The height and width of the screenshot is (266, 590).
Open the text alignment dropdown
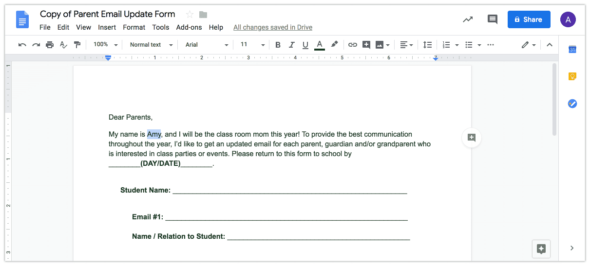(406, 45)
